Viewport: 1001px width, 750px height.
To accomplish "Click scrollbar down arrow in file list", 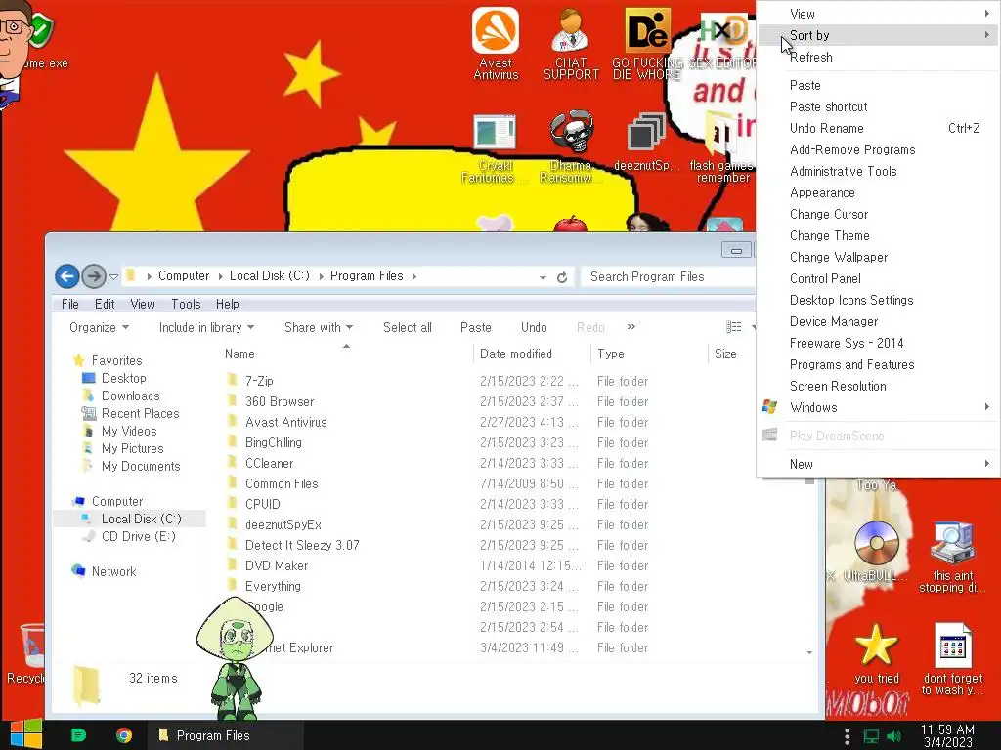I will pyautogui.click(x=809, y=652).
